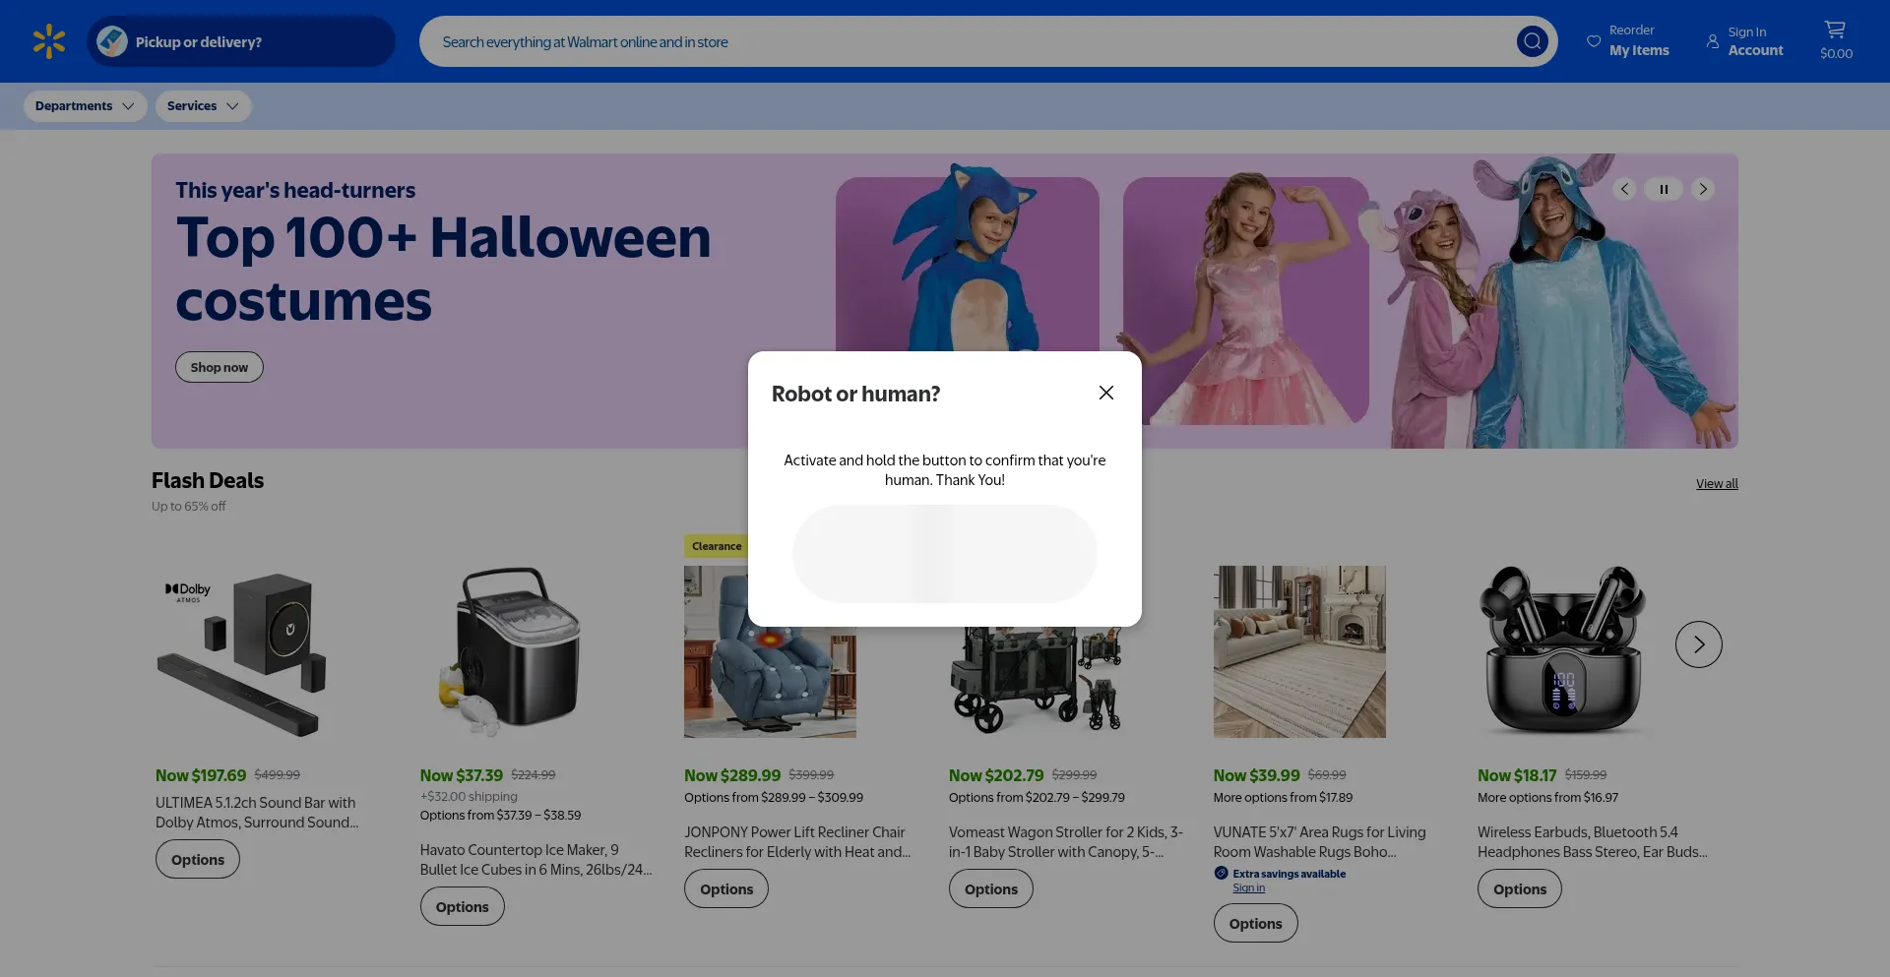Pause the banner carousel

1664,189
